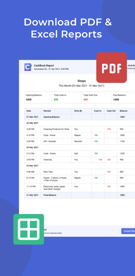Click the 01 Mar 2021 date cell
This screenshot has height=276, width=135.
pos(33,117)
